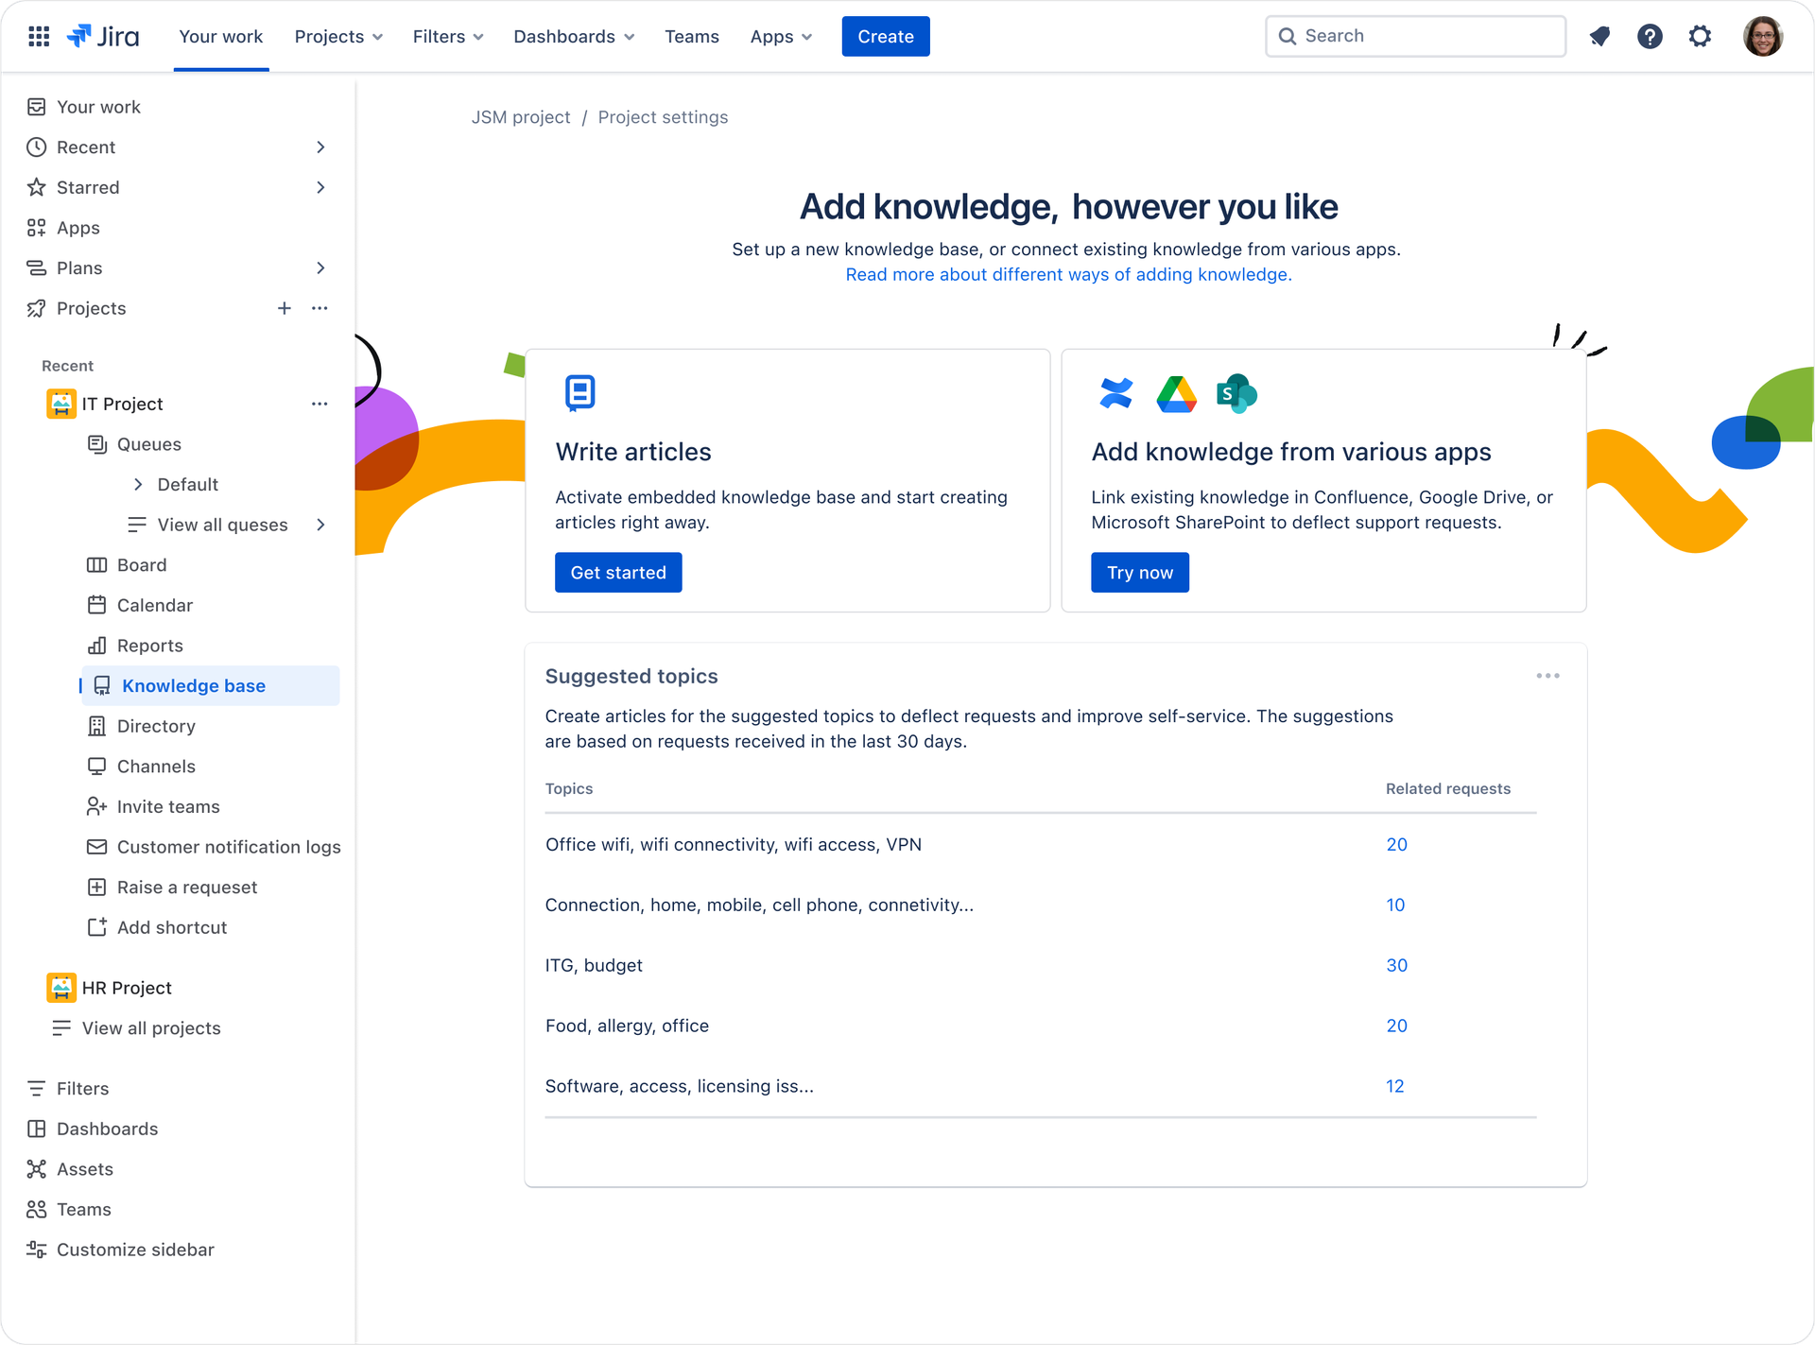The width and height of the screenshot is (1815, 1345).
Task: Click the Write articles knowledge base icon
Action: (580, 393)
